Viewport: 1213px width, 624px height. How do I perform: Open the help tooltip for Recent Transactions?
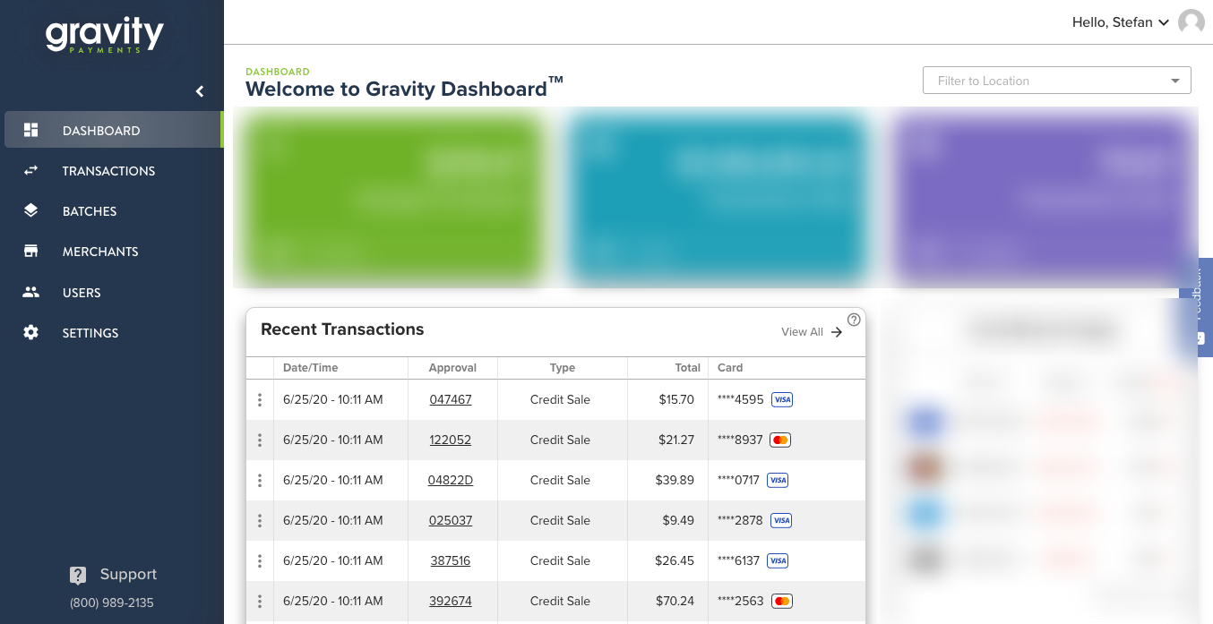854,320
